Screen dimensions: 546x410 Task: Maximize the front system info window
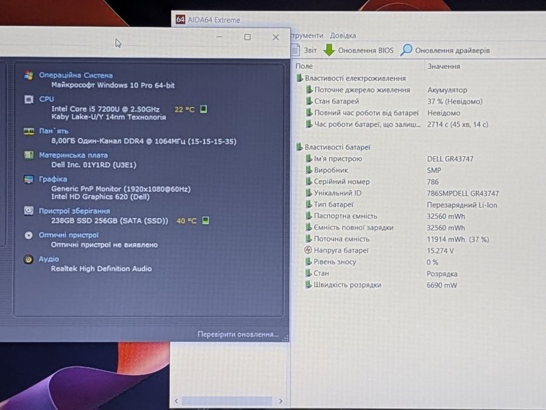click(x=248, y=37)
